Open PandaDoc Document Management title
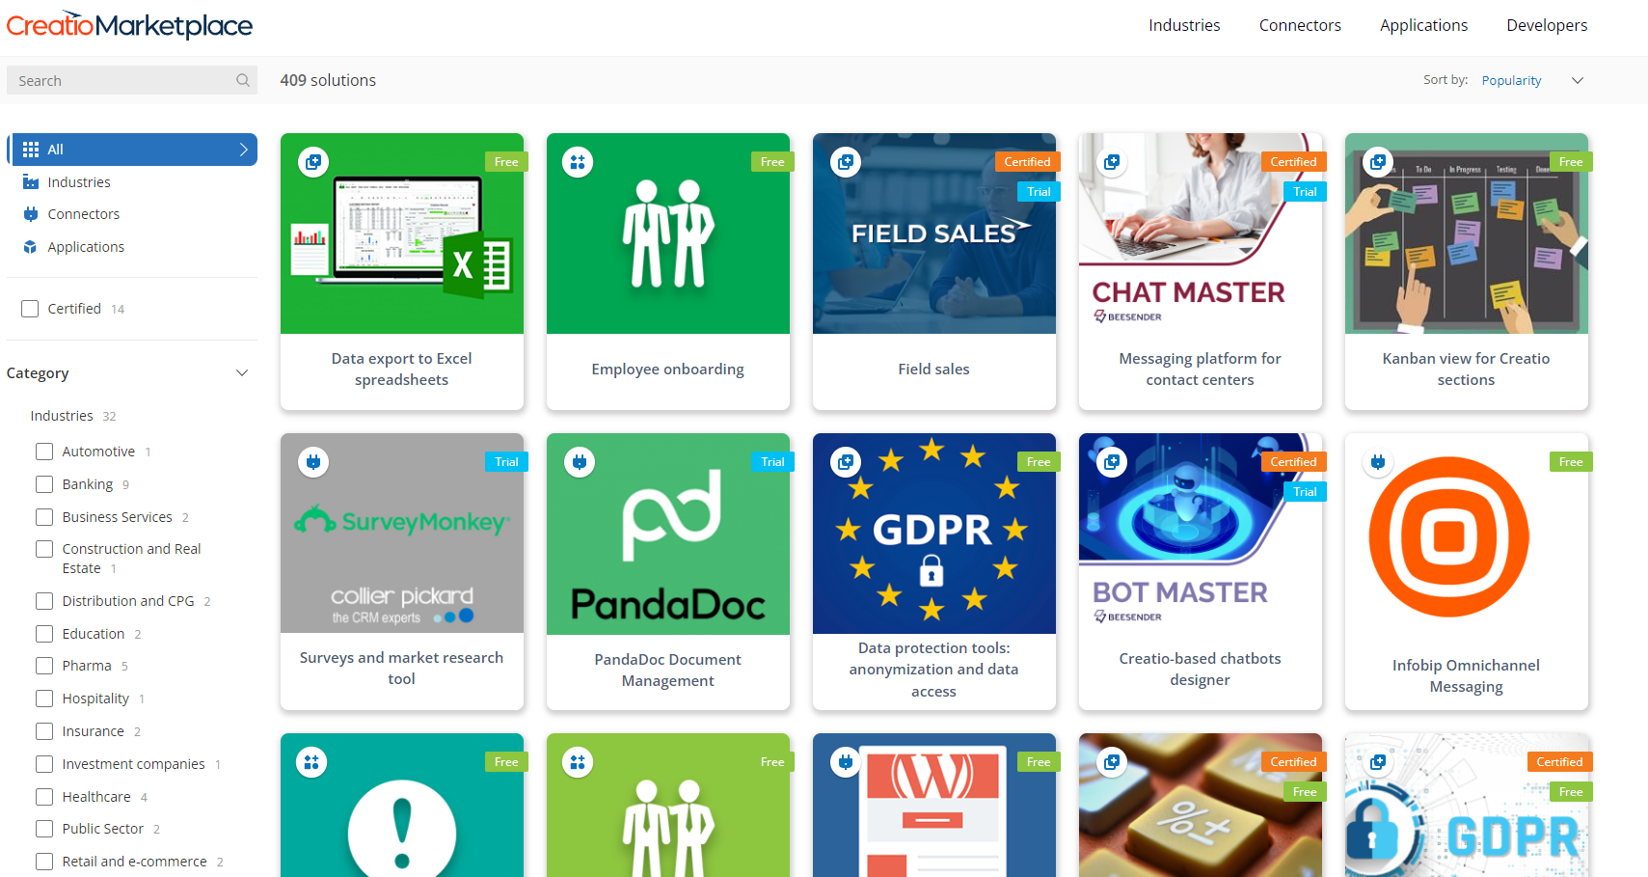1648x877 pixels. [668, 671]
